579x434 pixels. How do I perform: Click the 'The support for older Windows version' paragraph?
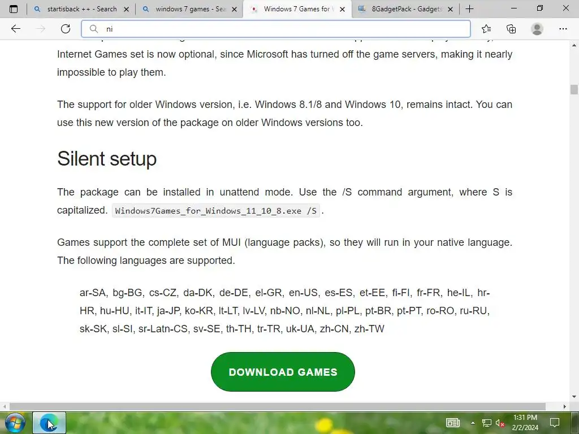pyautogui.click(x=284, y=113)
